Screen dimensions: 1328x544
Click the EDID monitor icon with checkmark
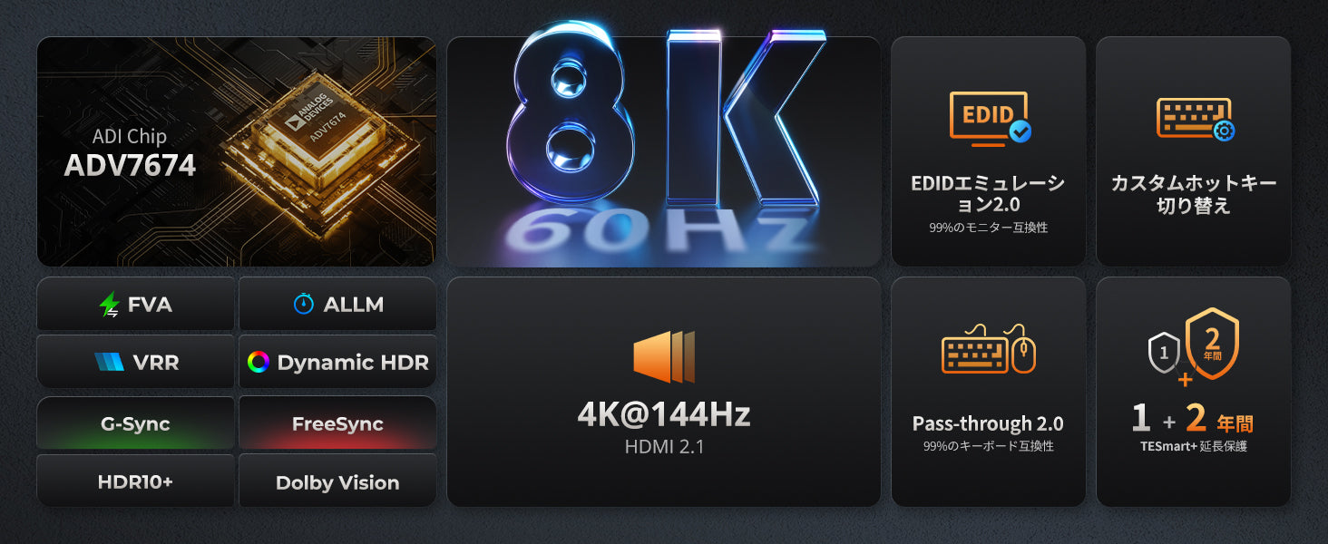990,118
